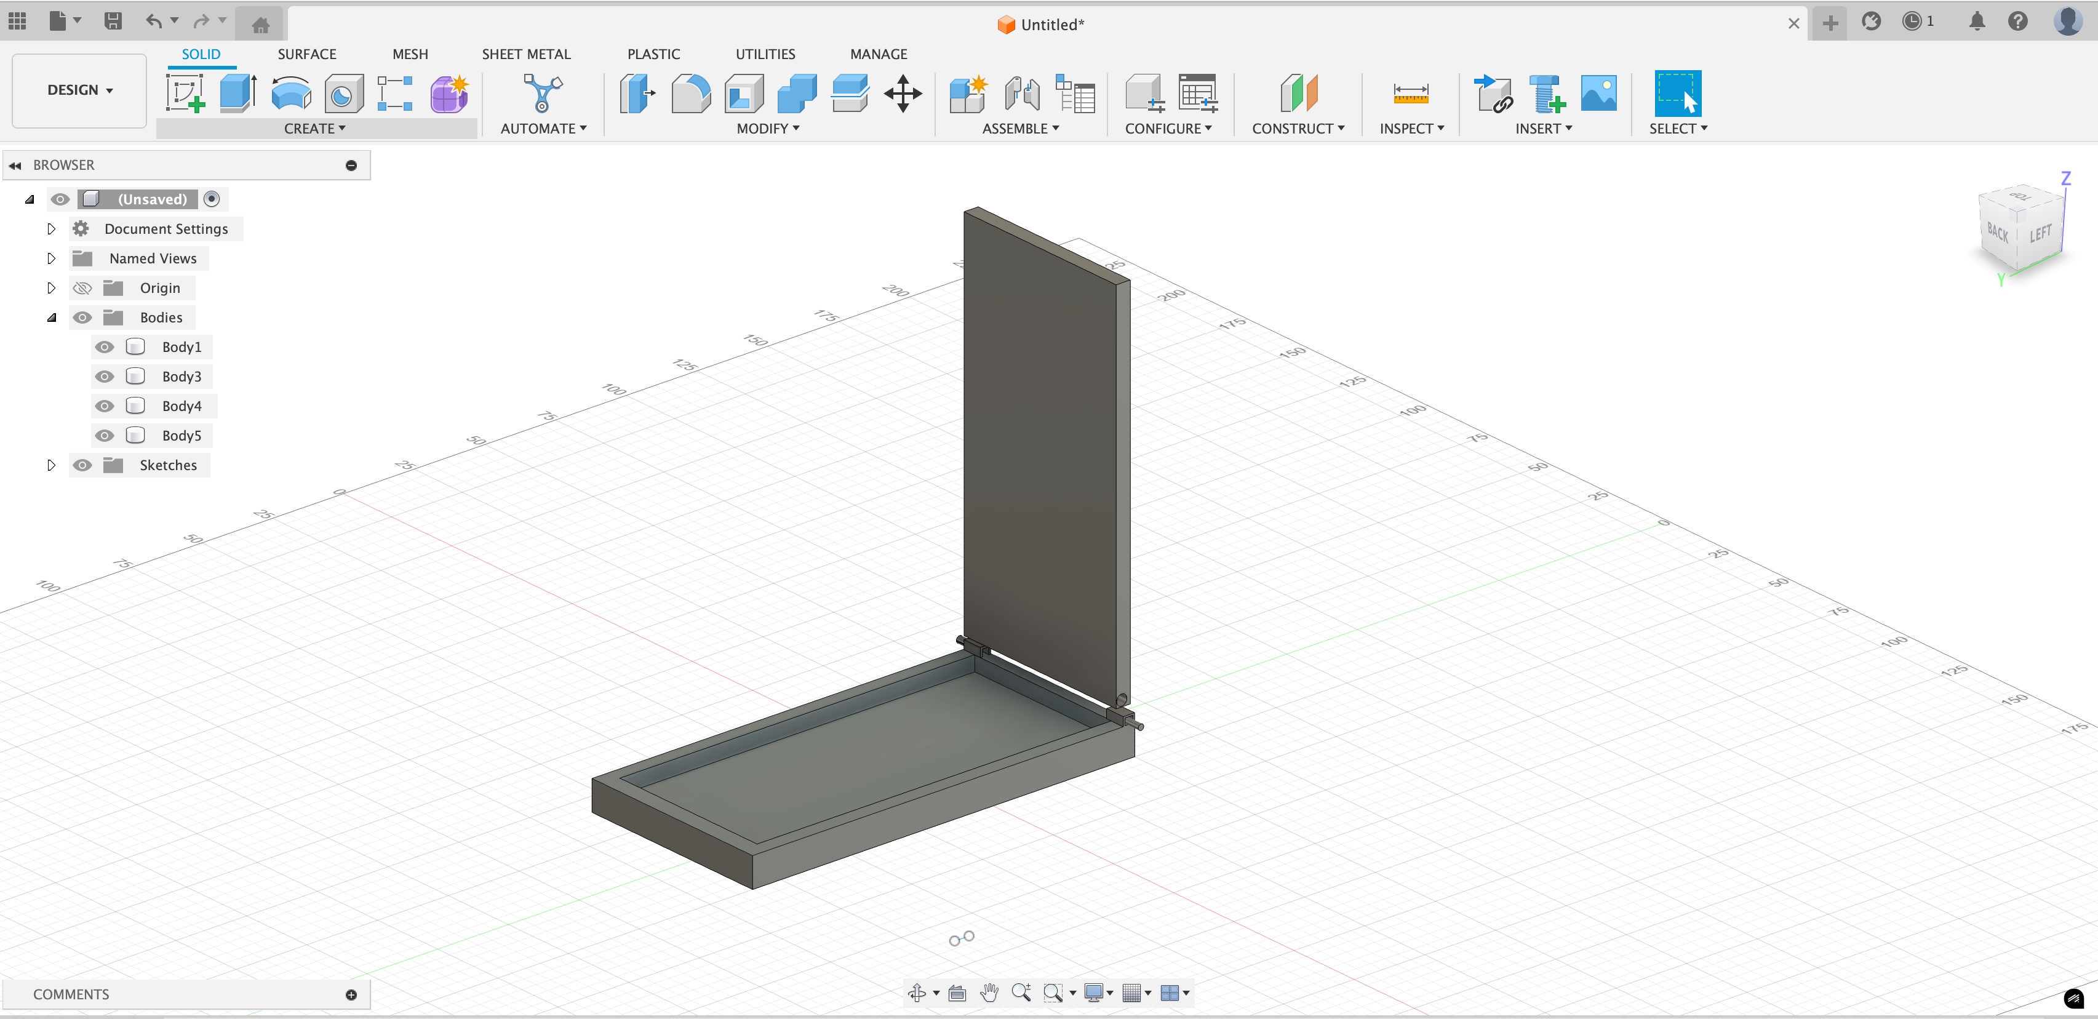Show the hidden Origin folder
The height and width of the screenshot is (1019, 2098).
click(82, 289)
